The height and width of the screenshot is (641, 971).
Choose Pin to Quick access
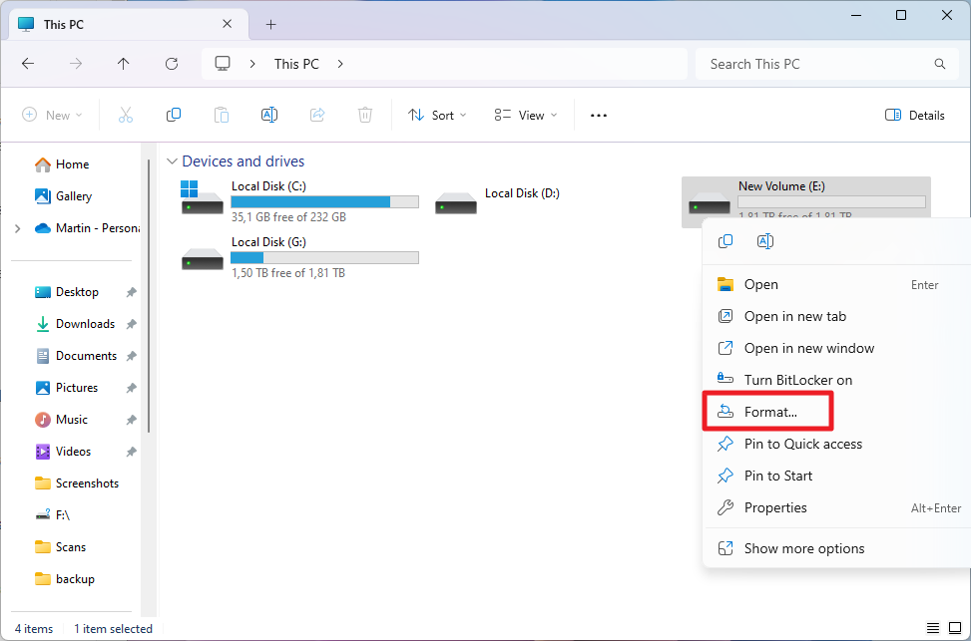(x=838, y=444)
